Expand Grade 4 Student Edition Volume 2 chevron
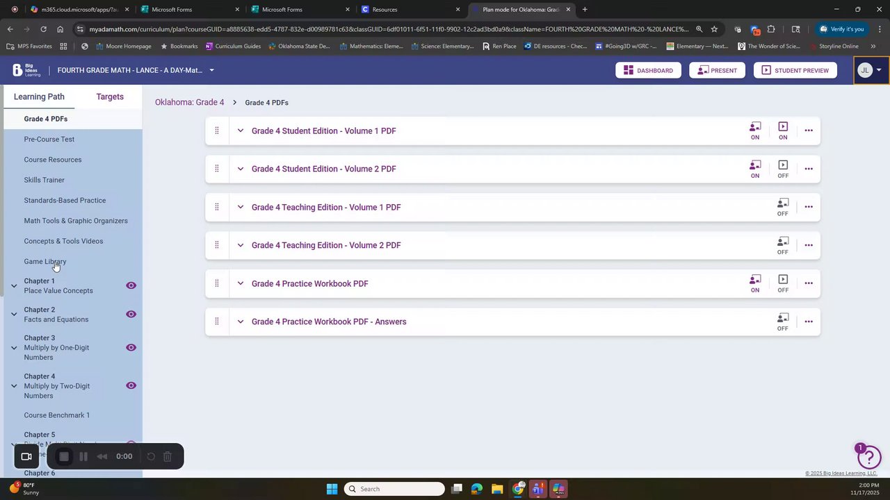The height and width of the screenshot is (500, 890). [x=241, y=169]
